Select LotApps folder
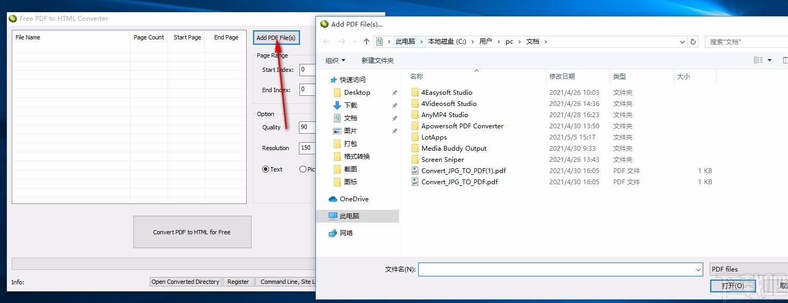Screen dimensions: 788x303 (434, 137)
